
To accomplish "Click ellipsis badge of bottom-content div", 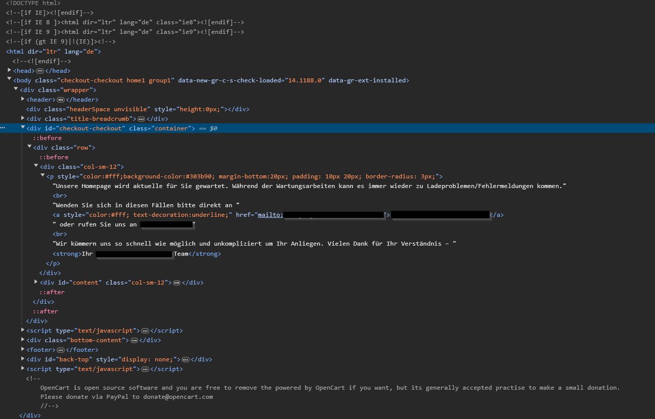I will [134, 340].
